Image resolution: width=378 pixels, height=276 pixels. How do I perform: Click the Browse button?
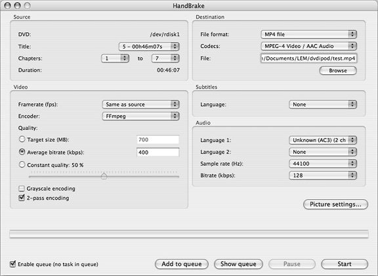point(338,70)
